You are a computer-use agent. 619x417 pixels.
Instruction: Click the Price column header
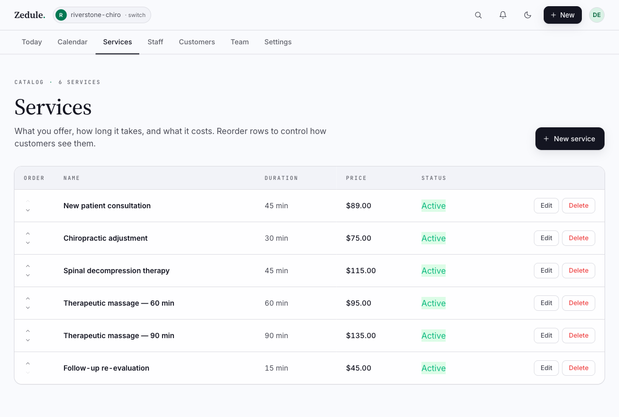point(356,178)
